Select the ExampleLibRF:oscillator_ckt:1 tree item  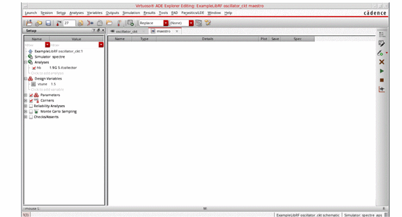(x=58, y=51)
